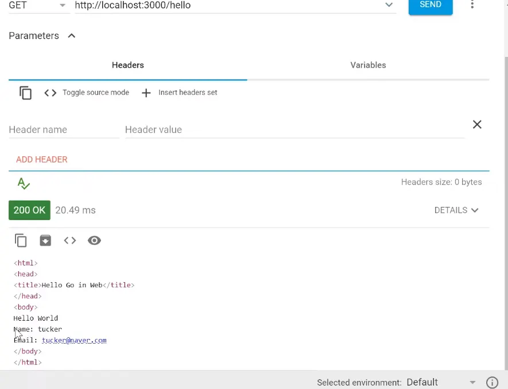The width and height of the screenshot is (508, 389).
Task: Click the 200 OK status badge
Action: [x=29, y=210]
